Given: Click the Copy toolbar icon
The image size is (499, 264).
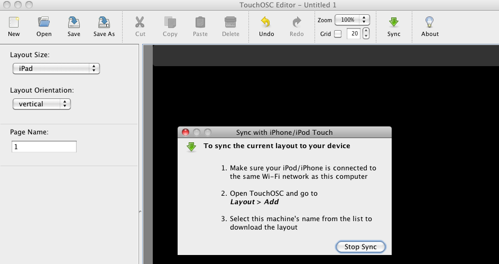Looking at the screenshot, I should click(x=170, y=23).
